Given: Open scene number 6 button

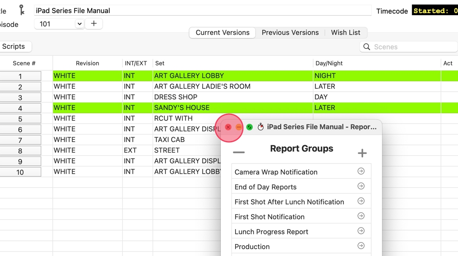Looking at the screenshot, I should [20, 130].
